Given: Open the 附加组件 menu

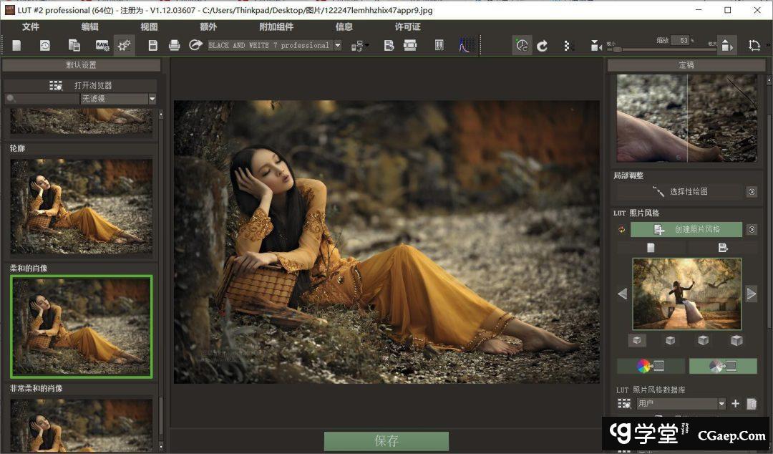Looking at the screenshot, I should (276, 26).
